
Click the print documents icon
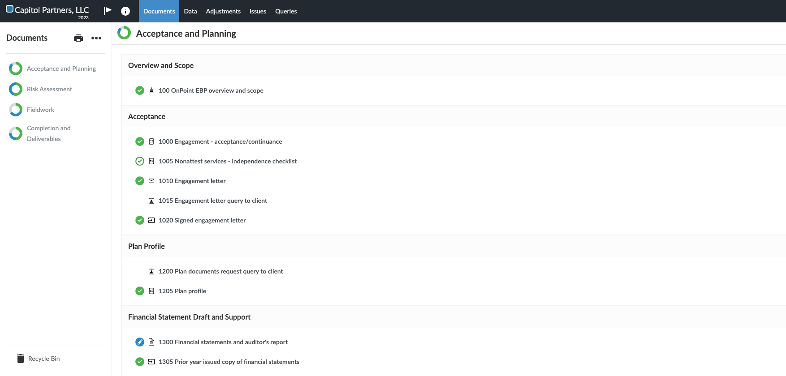(78, 38)
